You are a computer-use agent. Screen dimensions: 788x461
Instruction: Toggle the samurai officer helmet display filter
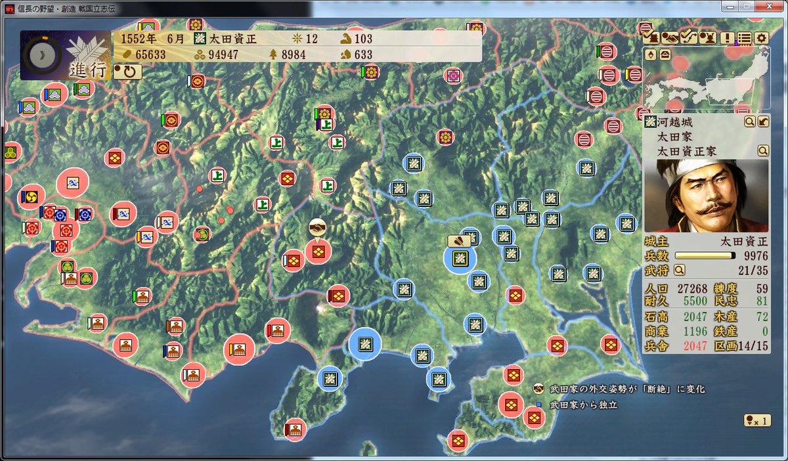tap(707, 38)
